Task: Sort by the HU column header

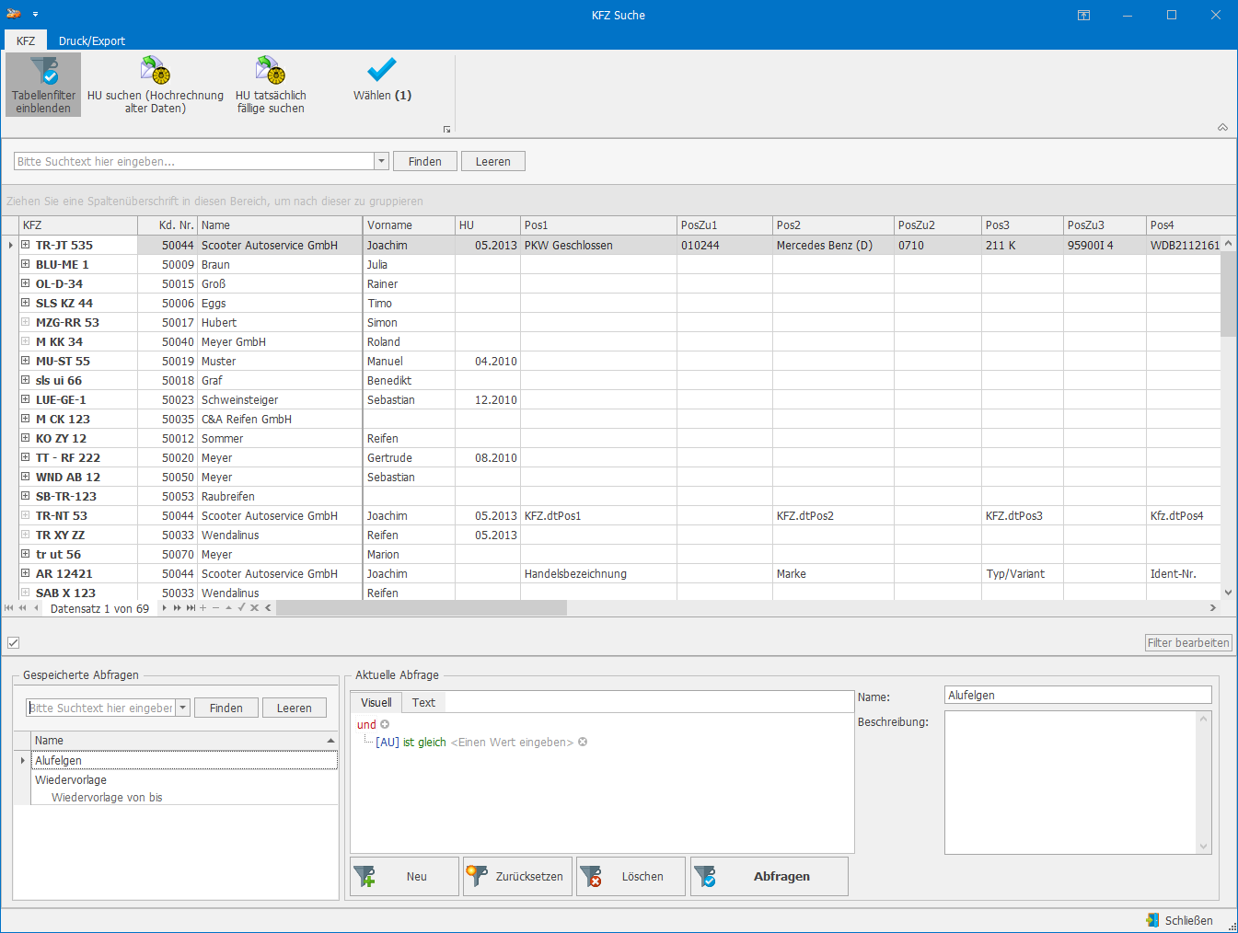Action: click(x=488, y=225)
